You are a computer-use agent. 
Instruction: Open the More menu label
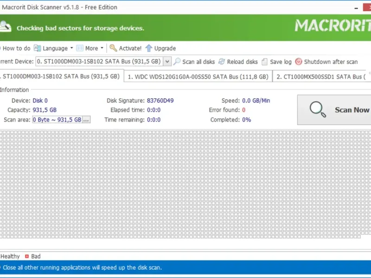pos(91,48)
